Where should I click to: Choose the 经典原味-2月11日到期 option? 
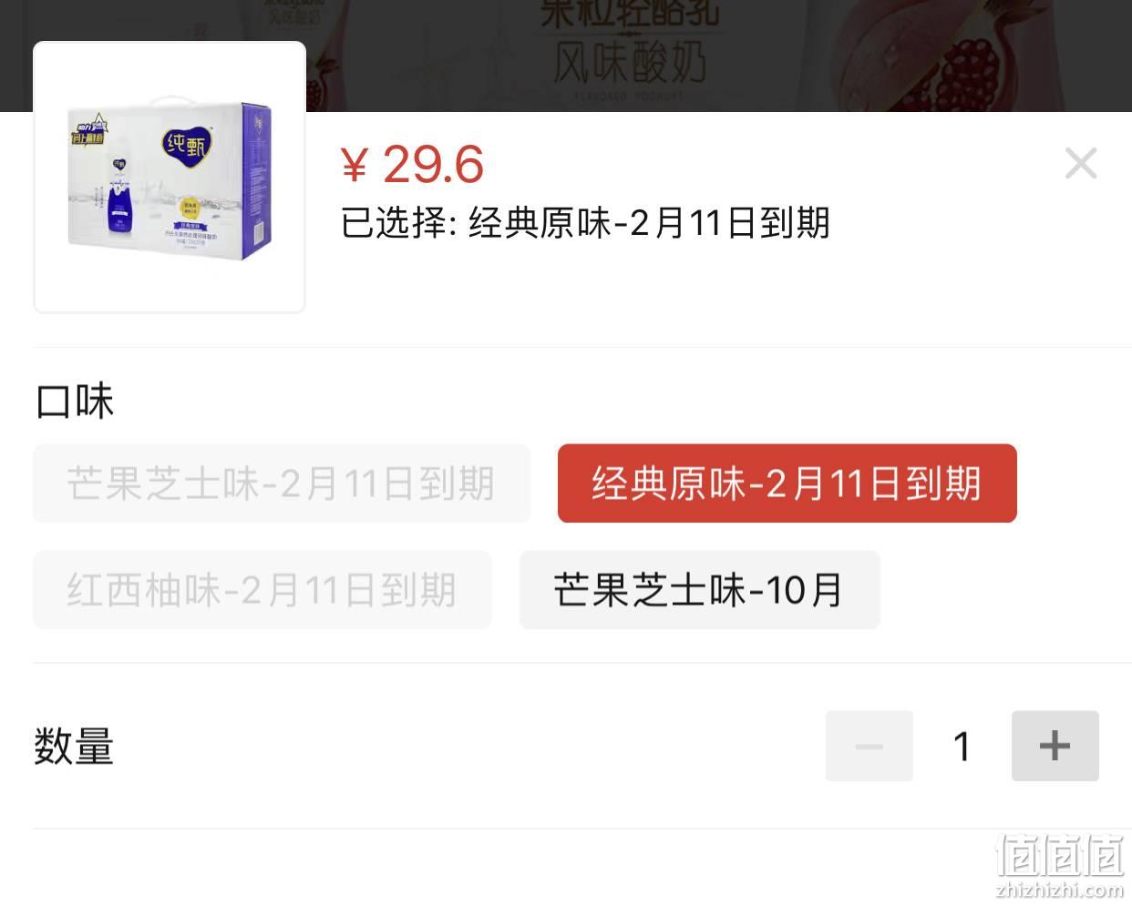pyautogui.click(x=787, y=484)
